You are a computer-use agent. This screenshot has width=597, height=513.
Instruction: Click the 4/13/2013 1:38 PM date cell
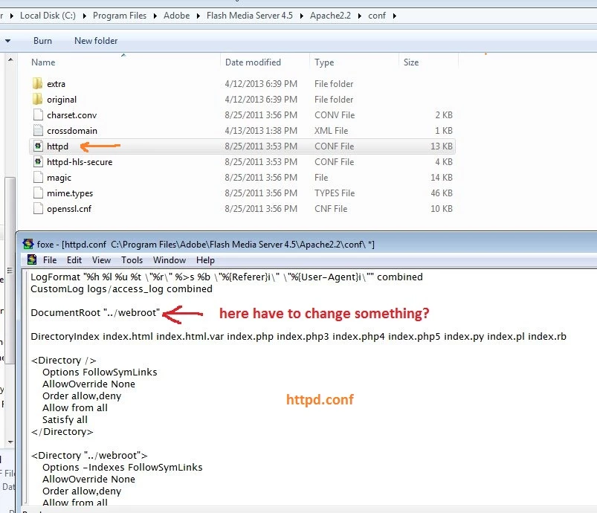(261, 131)
